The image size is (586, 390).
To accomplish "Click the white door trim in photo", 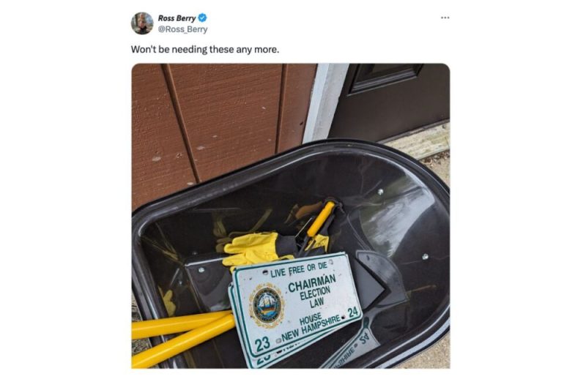I will coord(324,102).
